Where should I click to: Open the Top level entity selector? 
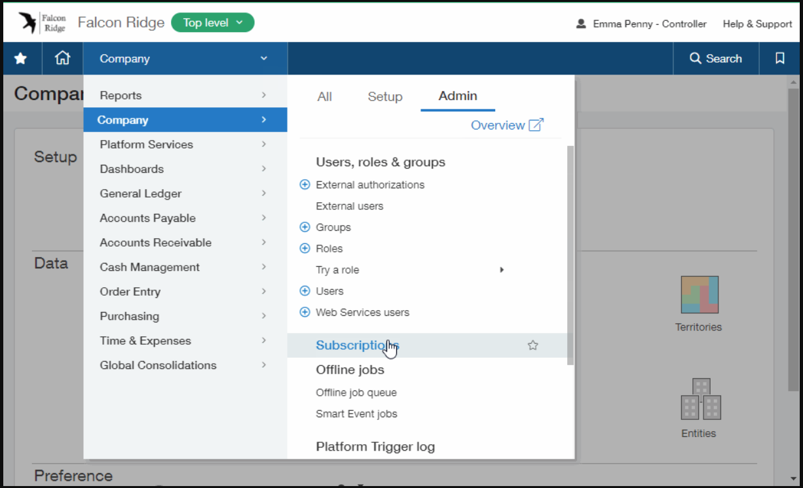[x=212, y=22]
